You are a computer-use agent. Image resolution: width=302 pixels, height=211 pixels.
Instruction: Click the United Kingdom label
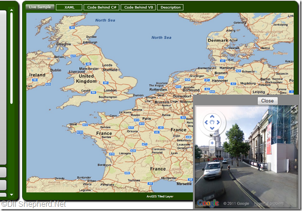click(x=86, y=79)
